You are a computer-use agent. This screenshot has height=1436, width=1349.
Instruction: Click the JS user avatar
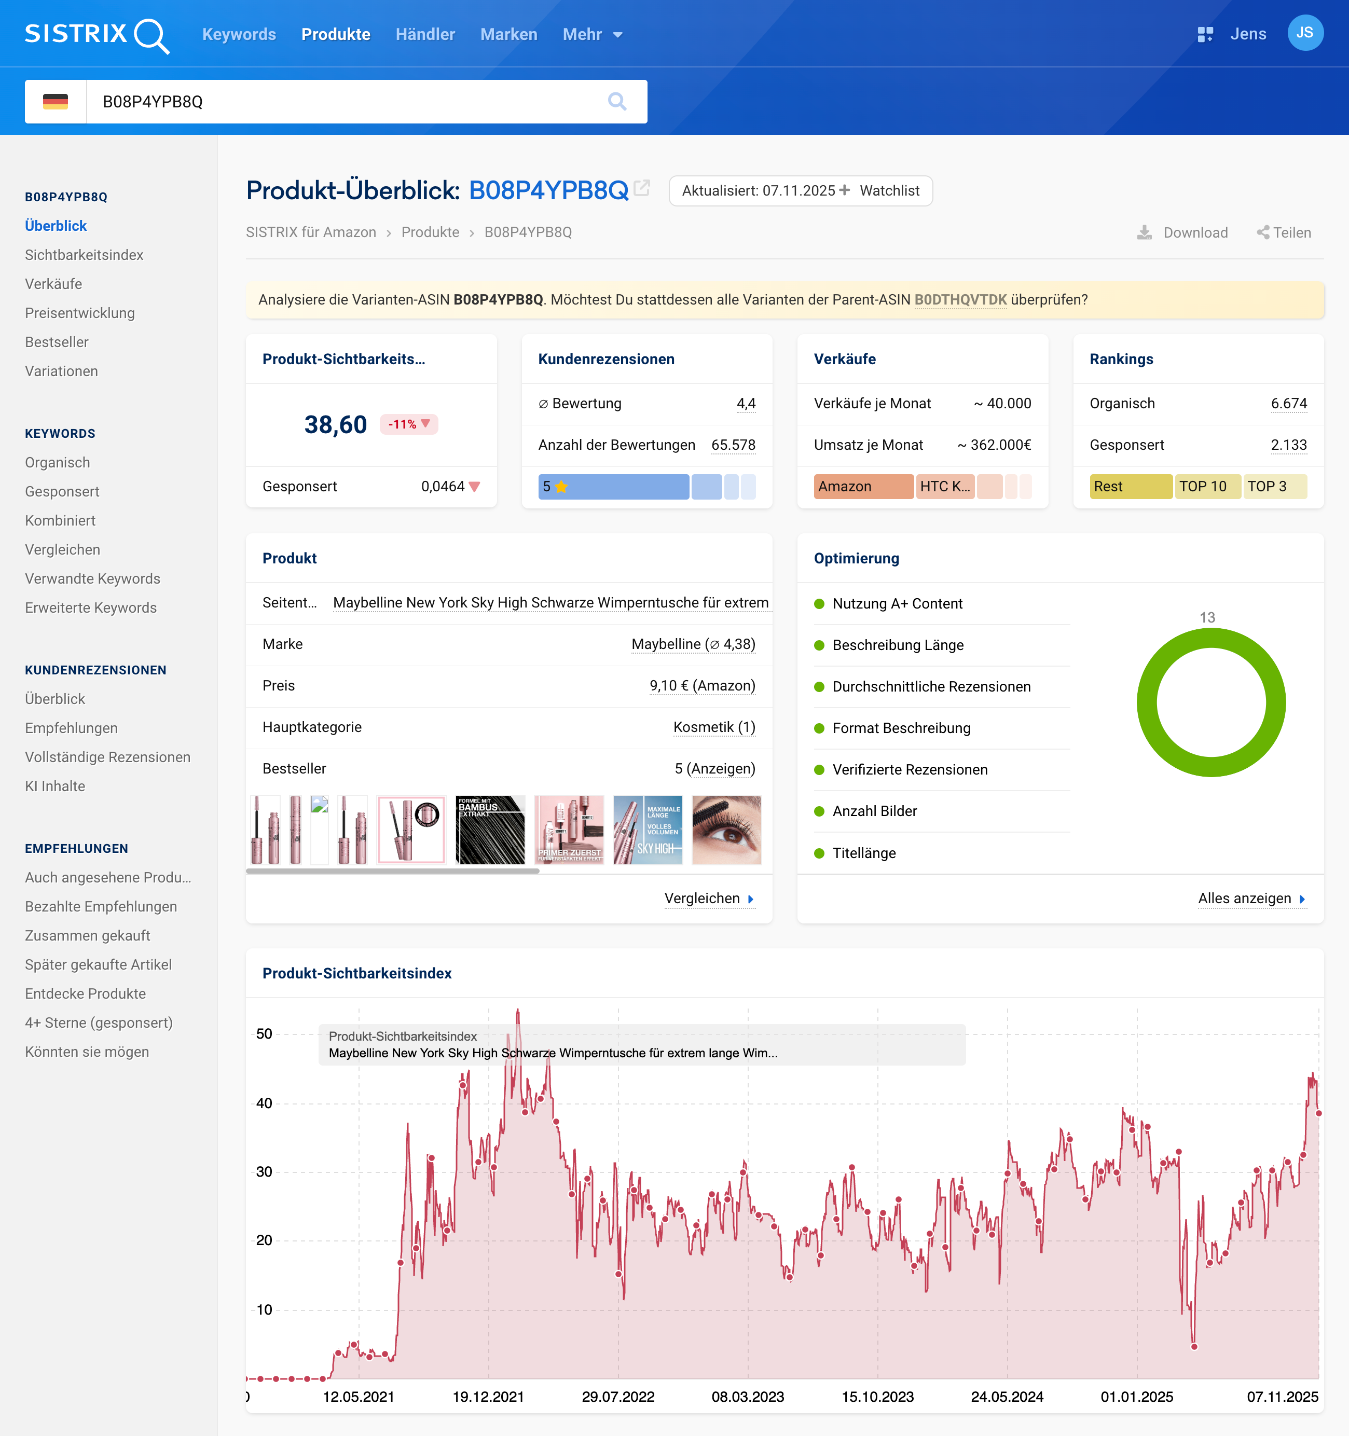(x=1304, y=33)
